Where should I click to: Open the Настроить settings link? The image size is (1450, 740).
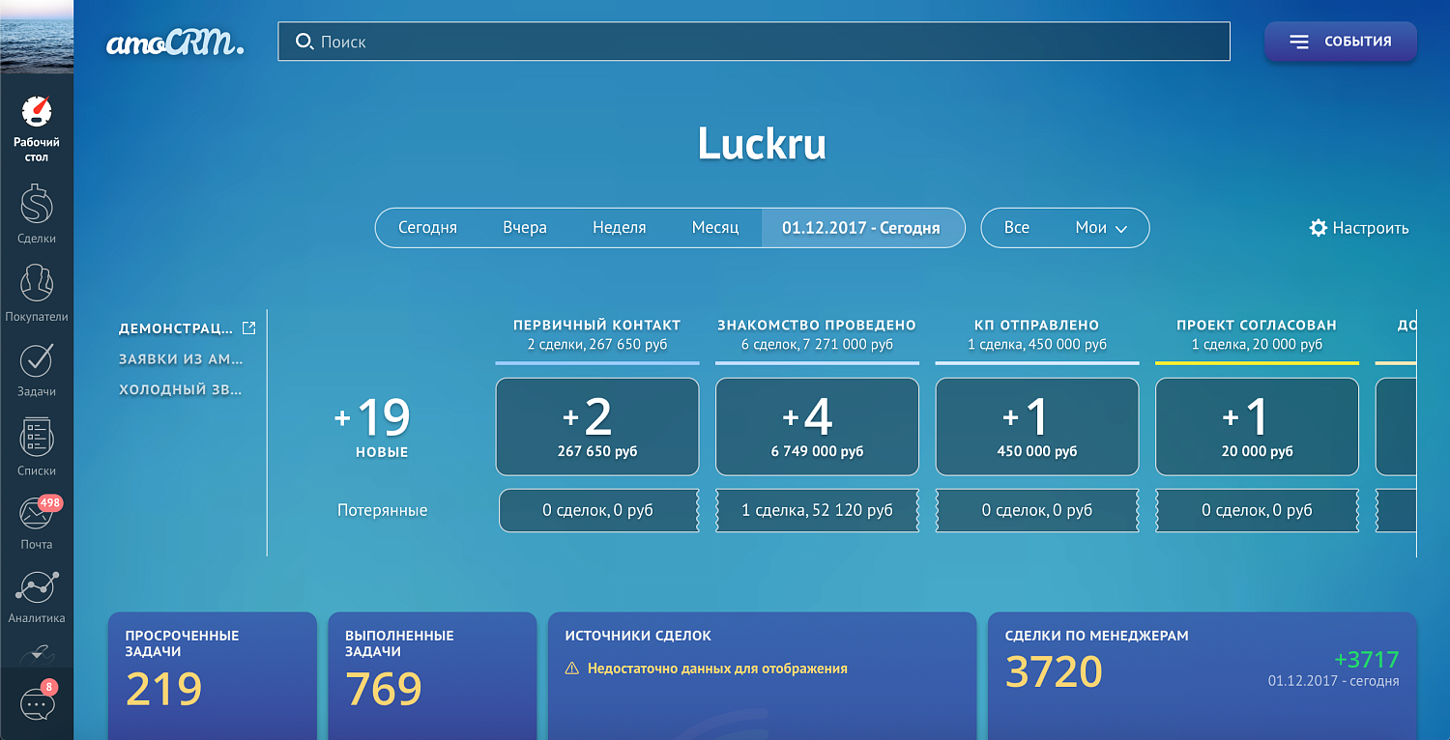click(x=1358, y=227)
